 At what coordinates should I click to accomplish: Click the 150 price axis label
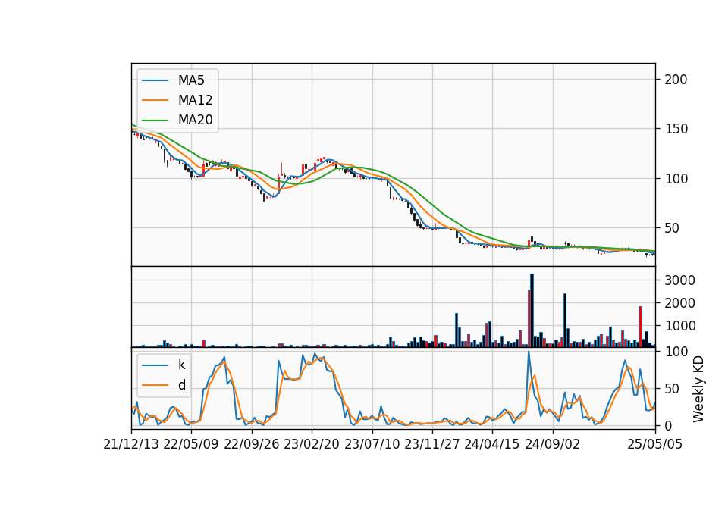pos(676,129)
